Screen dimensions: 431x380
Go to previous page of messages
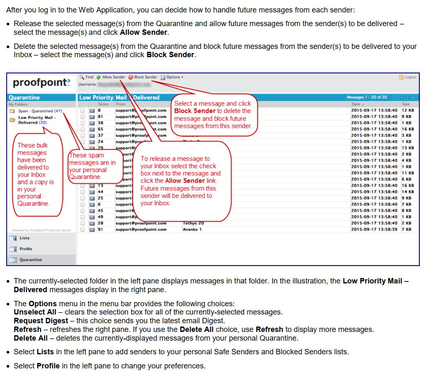pos(402,97)
